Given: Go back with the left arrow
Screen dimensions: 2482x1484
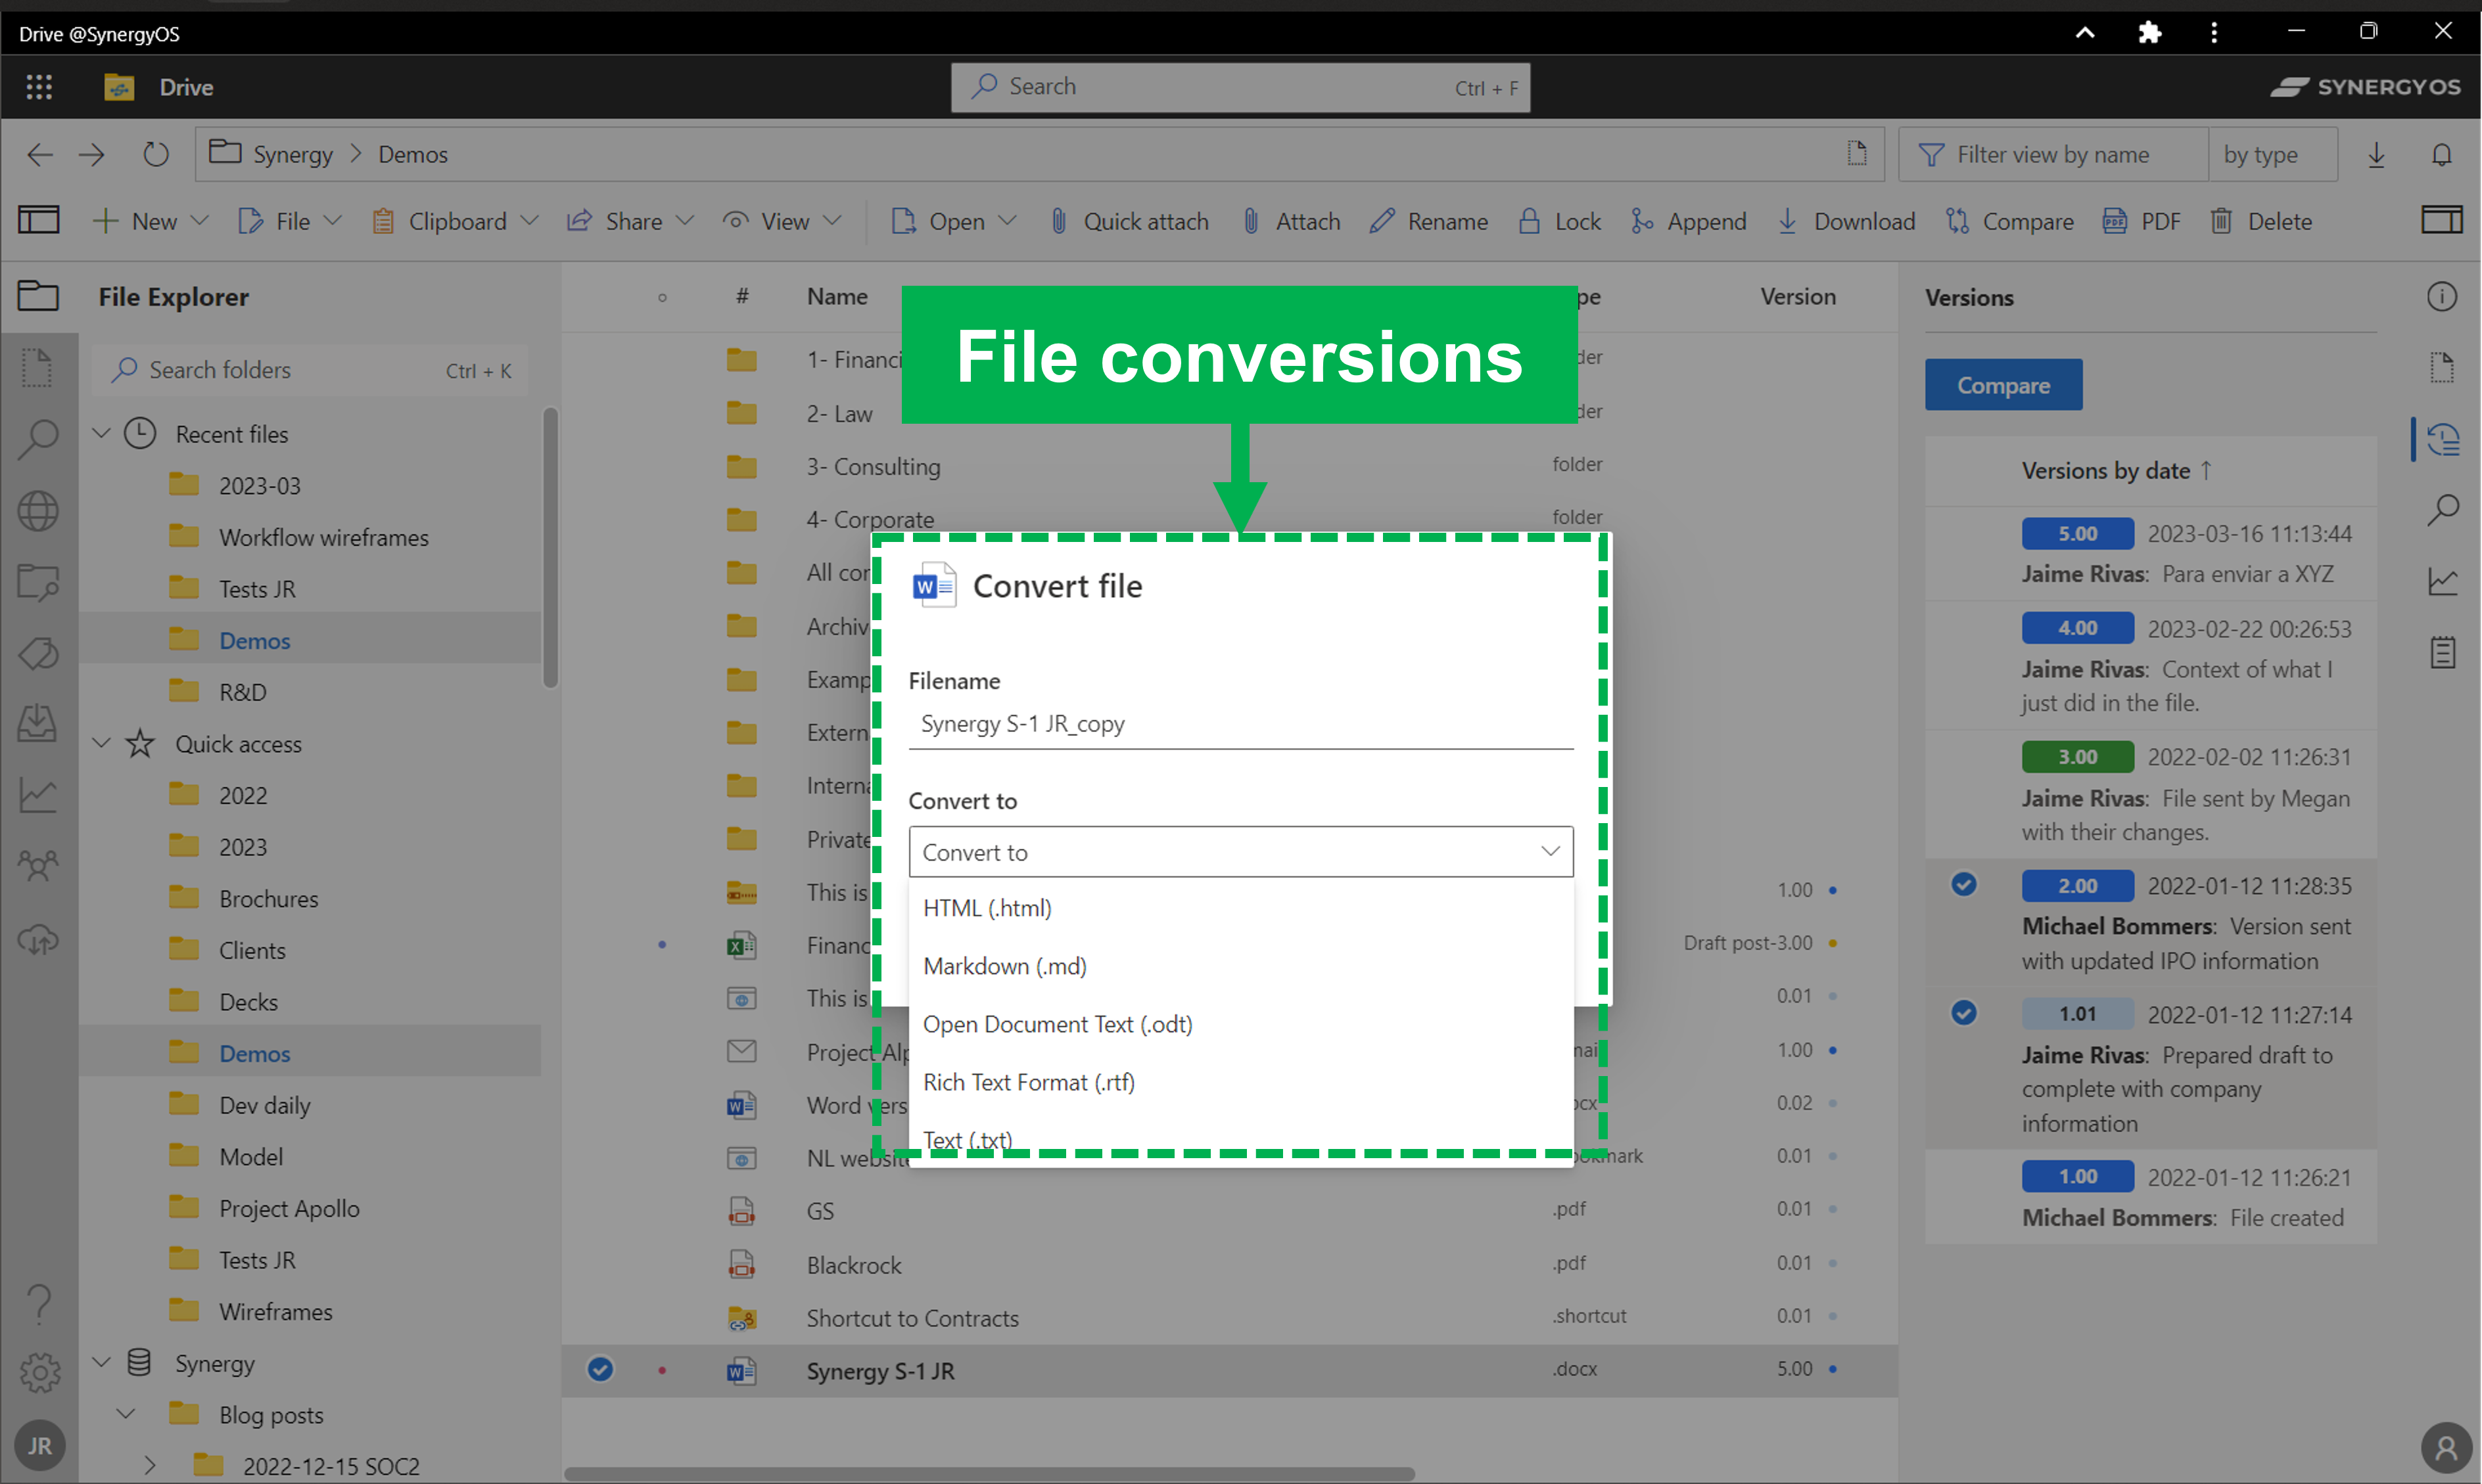Looking at the screenshot, I should [39, 154].
